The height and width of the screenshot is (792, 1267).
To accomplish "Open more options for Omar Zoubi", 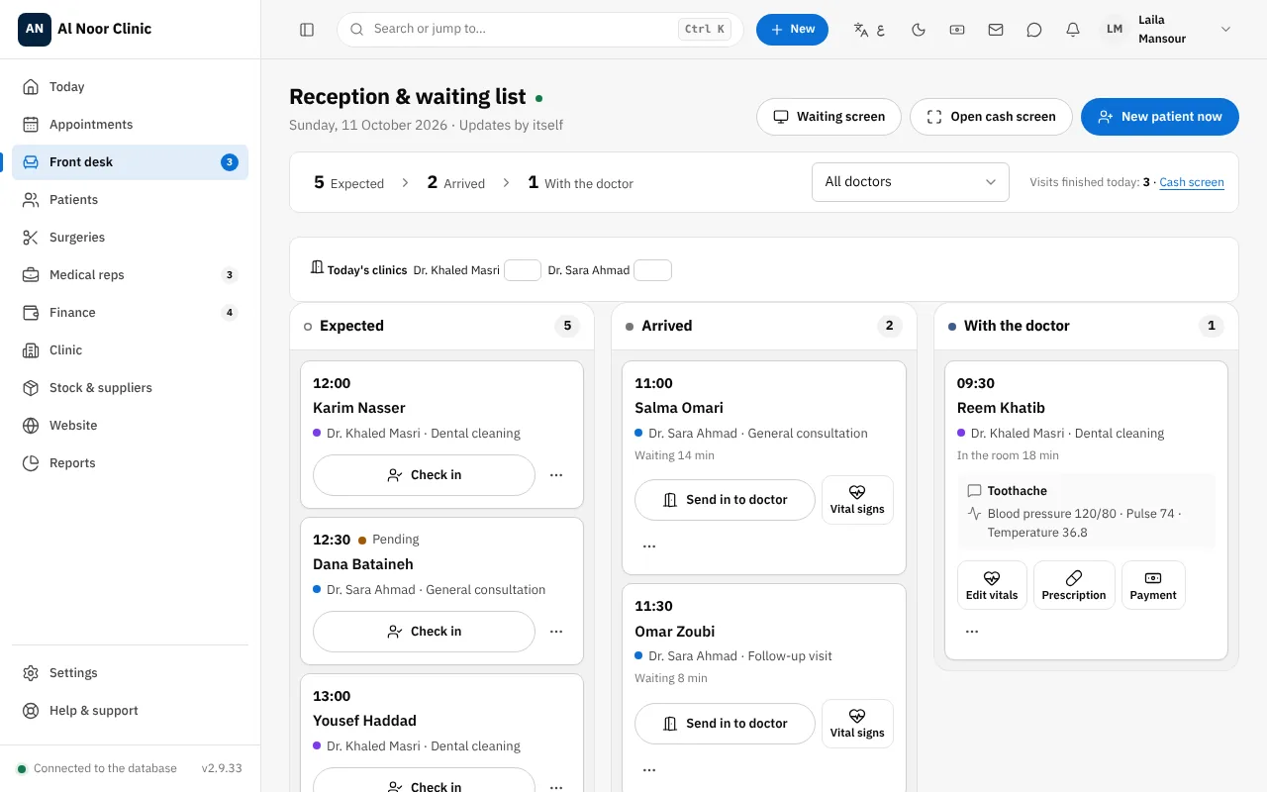I will coord(649,770).
